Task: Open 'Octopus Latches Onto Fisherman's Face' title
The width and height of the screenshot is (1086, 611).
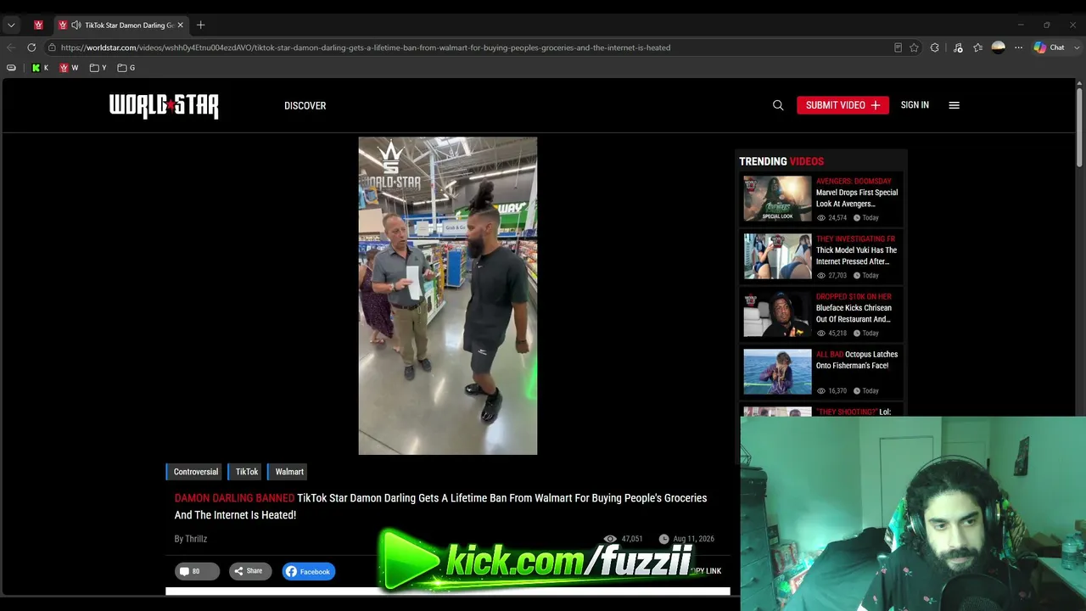Action: tap(857, 360)
